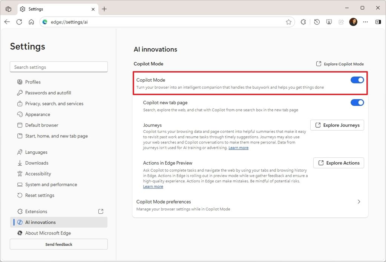
Task: Open About Microsoft Edge
Action: pyautogui.click(x=58, y=233)
